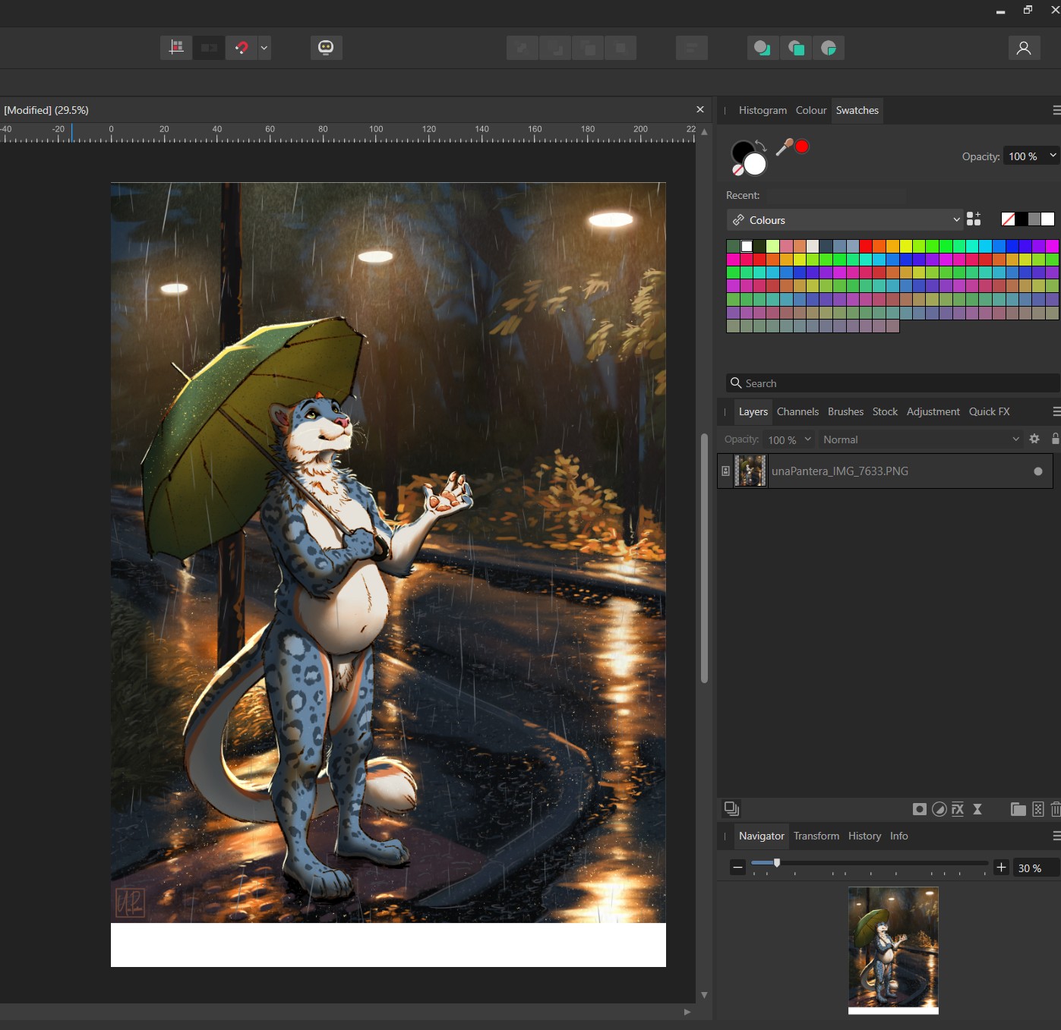Click the navigator zoom out minus button
Image resolution: width=1061 pixels, height=1030 pixels.
(x=737, y=868)
